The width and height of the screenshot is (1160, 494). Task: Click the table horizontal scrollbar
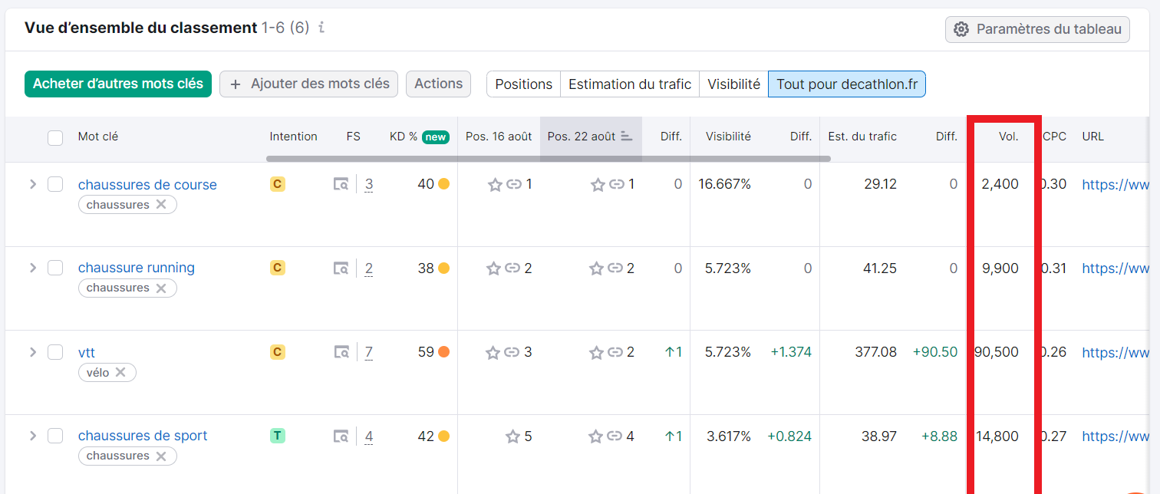[x=549, y=159]
